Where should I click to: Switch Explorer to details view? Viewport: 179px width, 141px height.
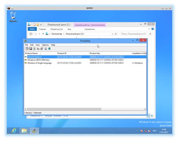(x=148, y=116)
